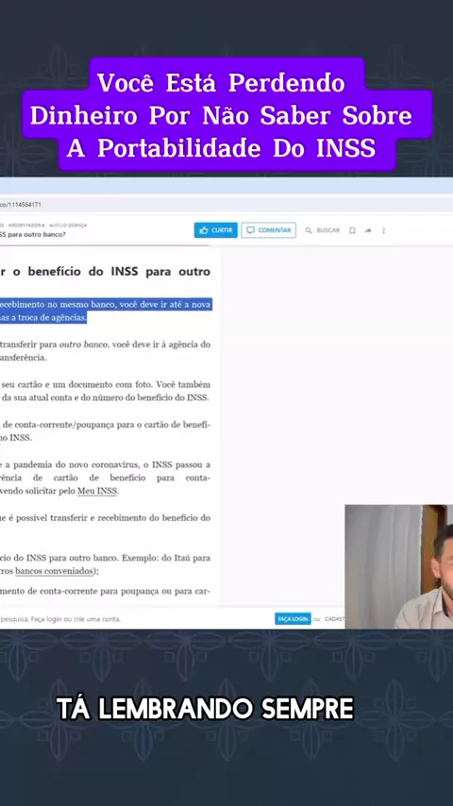453x806 pixels.
Task: Click the Auxílio-Doença topic tag
Action: [67, 226]
